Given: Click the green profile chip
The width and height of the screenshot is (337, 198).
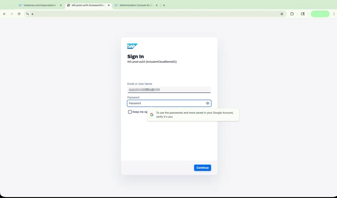Looking at the screenshot, I should click(320, 14).
